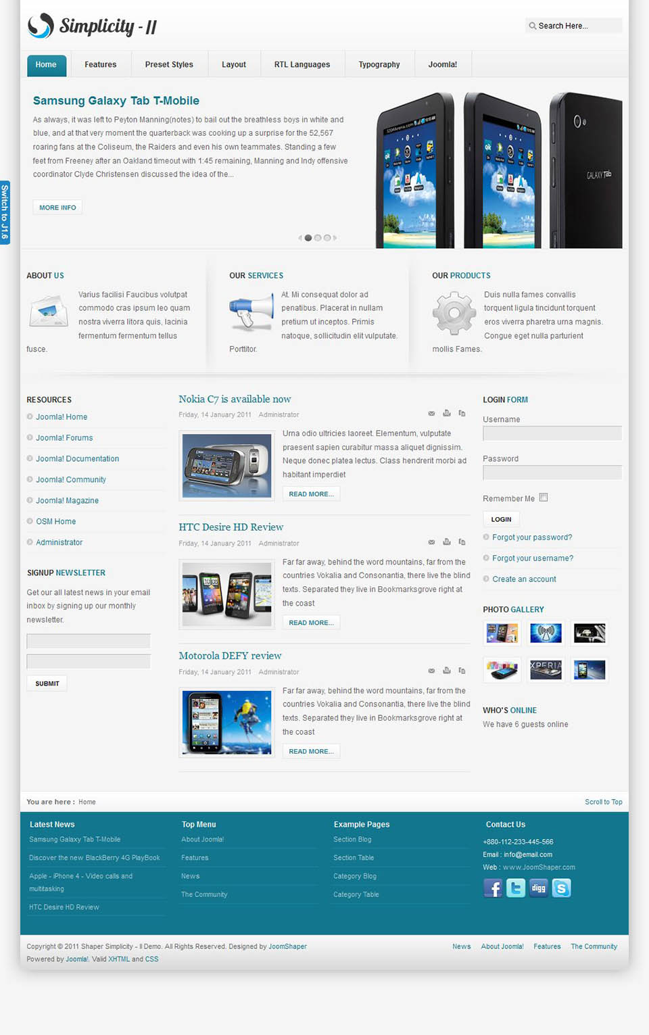Open the Joomla! Documentation link
The height and width of the screenshot is (1035, 649).
click(x=77, y=459)
